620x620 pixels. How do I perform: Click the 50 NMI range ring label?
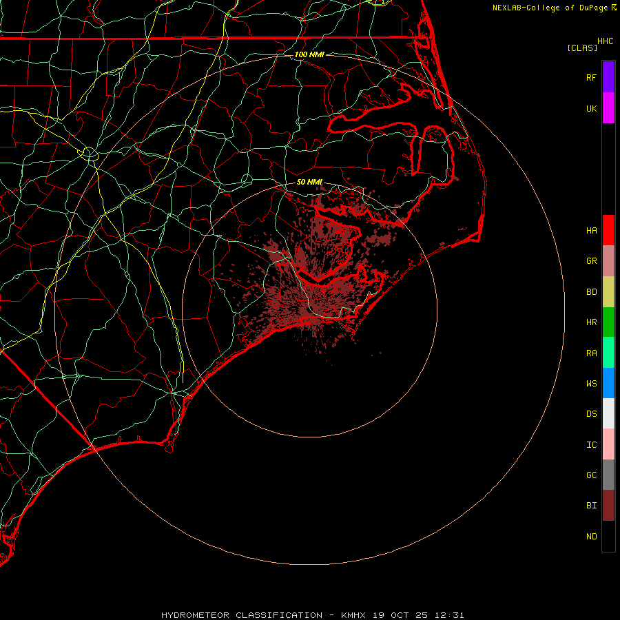coord(309,182)
